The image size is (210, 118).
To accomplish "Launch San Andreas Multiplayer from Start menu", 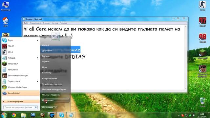I will click(20, 76).
